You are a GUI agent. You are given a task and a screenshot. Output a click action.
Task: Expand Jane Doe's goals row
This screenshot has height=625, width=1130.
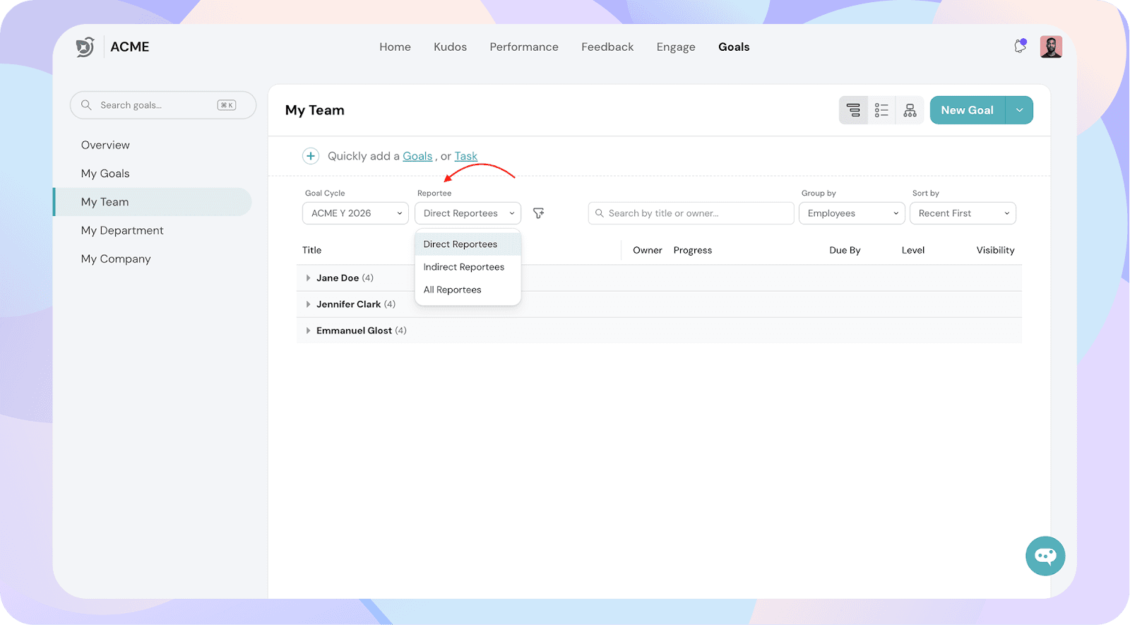coord(308,278)
